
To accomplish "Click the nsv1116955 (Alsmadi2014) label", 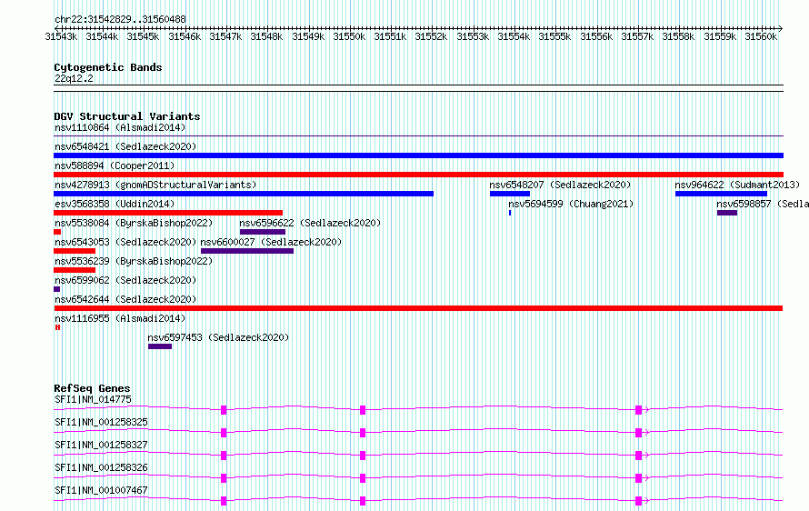I will [x=120, y=318].
